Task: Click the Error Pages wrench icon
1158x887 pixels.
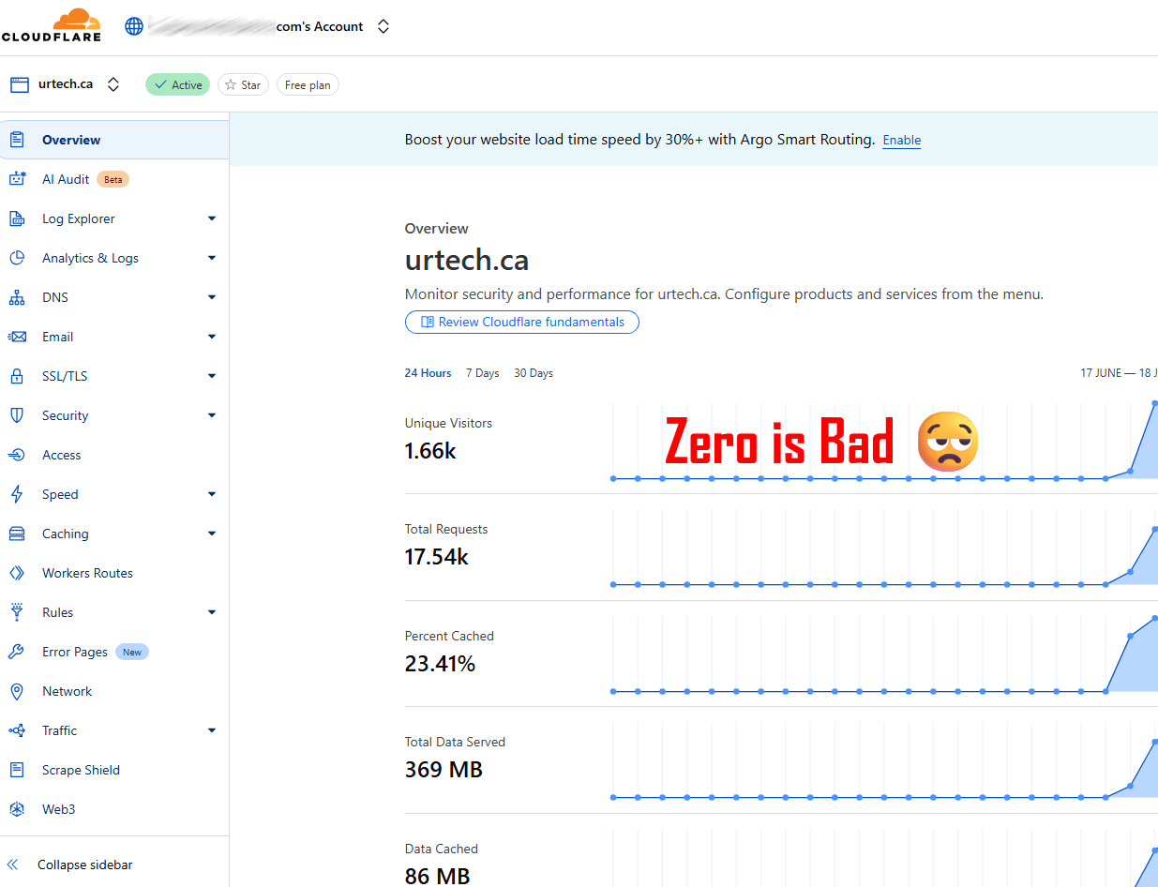Action: [x=17, y=652]
